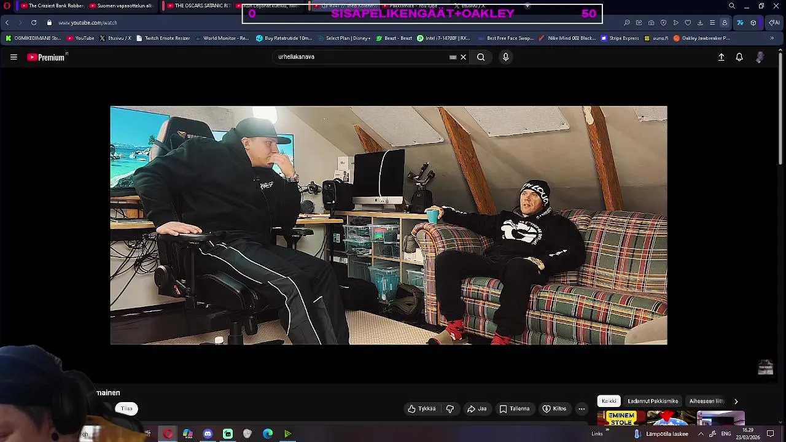Open snapshot camera icon in address bar
Image resolution: width=786 pixels, height=442 pixels.
[x=652, y=23]
